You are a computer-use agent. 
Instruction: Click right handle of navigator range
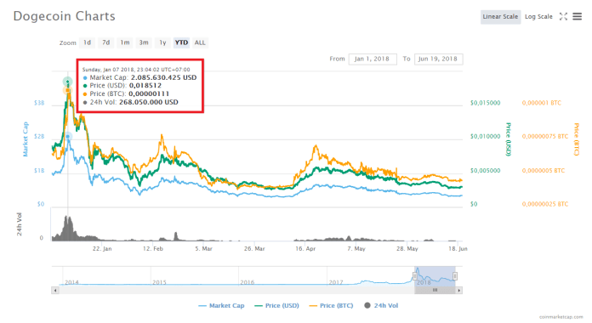tap(455, 276)
